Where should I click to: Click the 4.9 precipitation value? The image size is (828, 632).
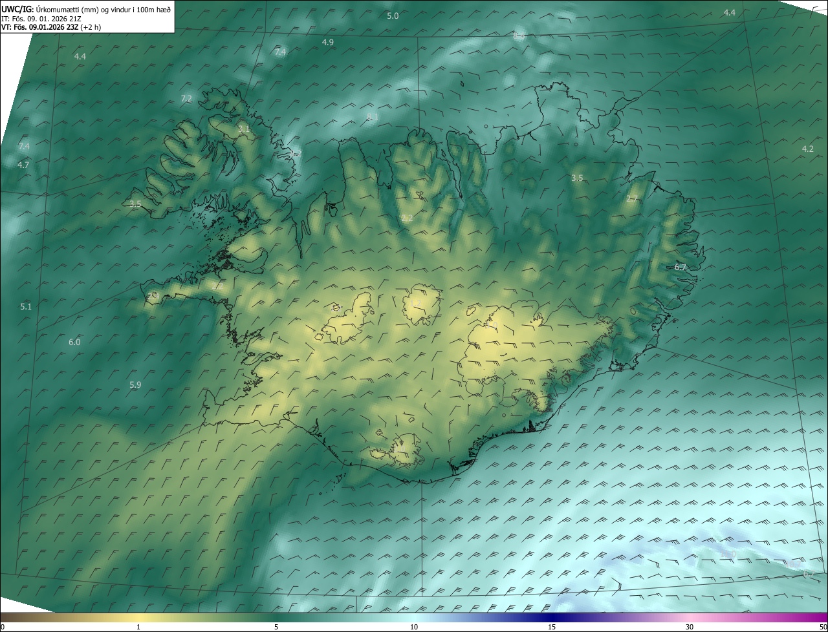(x=328, y=42)
